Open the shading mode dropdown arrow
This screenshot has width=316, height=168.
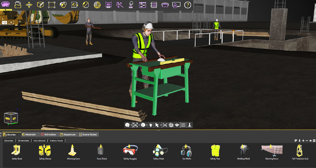click(x=146, y=125)
